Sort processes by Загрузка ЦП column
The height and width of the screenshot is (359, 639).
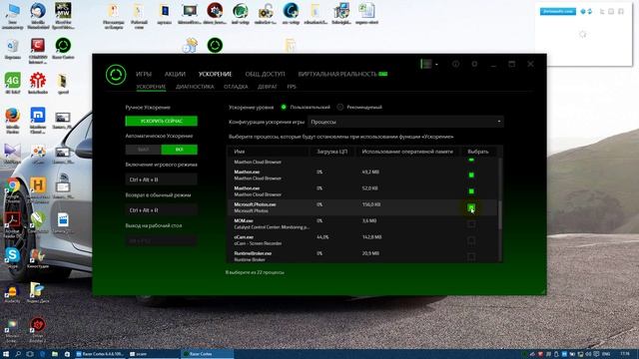(332, 152)
